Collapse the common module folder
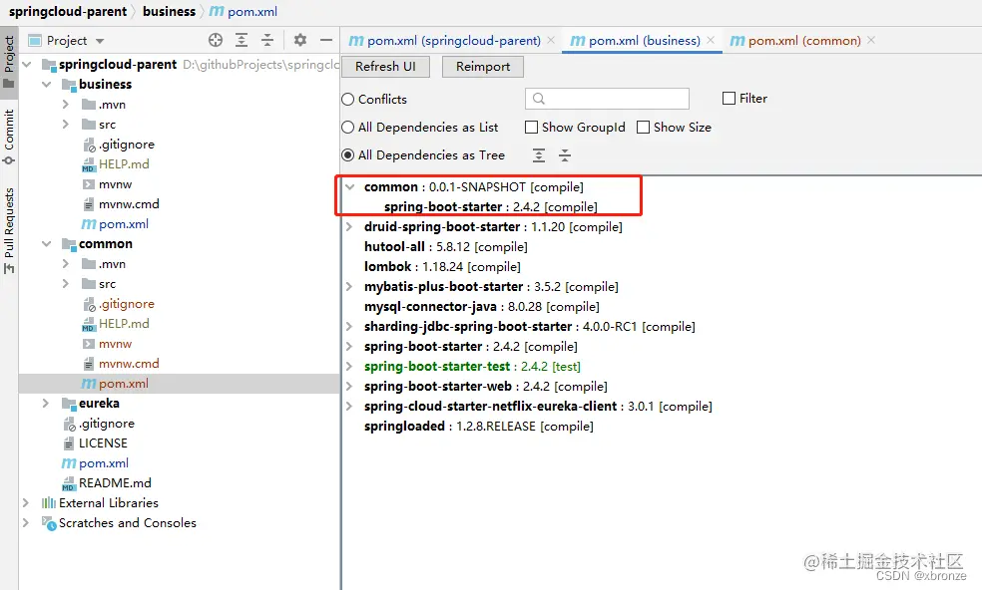The width and height of the screenshot is (982, 590). [x=46, y=244]
